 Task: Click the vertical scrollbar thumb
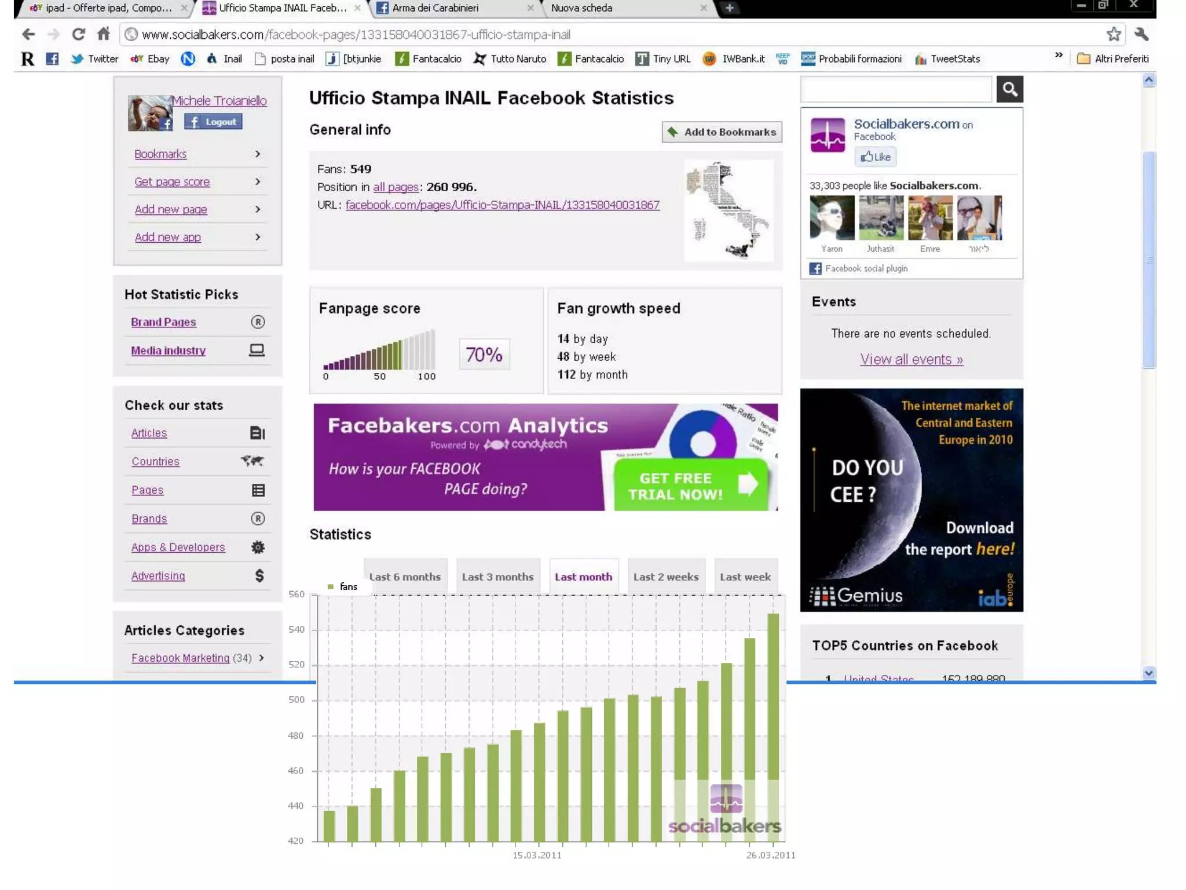1149,260
